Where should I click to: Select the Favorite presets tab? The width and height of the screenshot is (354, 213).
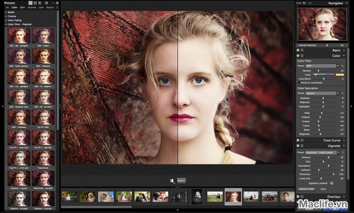32,8
